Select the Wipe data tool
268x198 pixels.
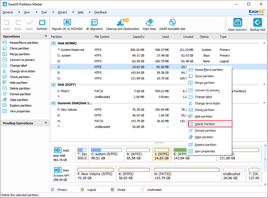149,25
